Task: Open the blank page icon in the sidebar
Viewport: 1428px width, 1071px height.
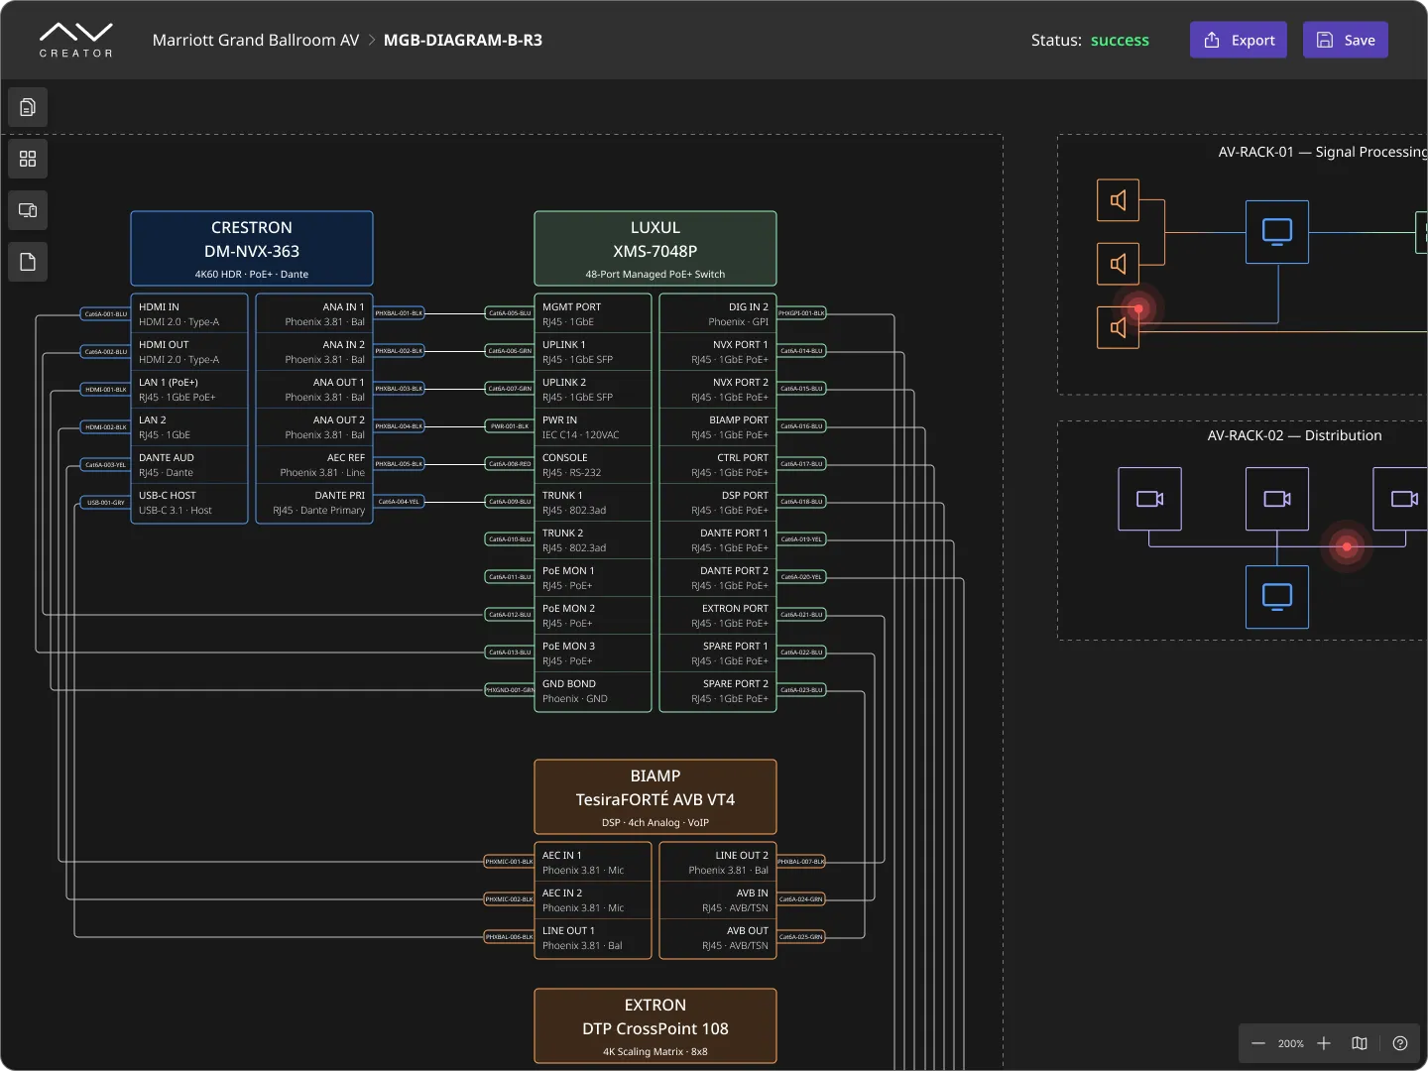Action: [28, 262]
